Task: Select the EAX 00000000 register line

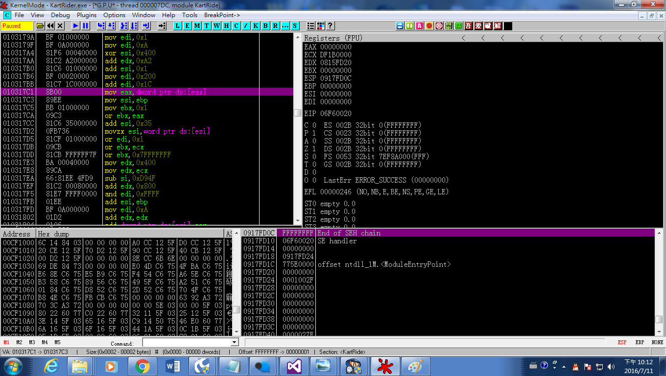Action: click(328, 47)
